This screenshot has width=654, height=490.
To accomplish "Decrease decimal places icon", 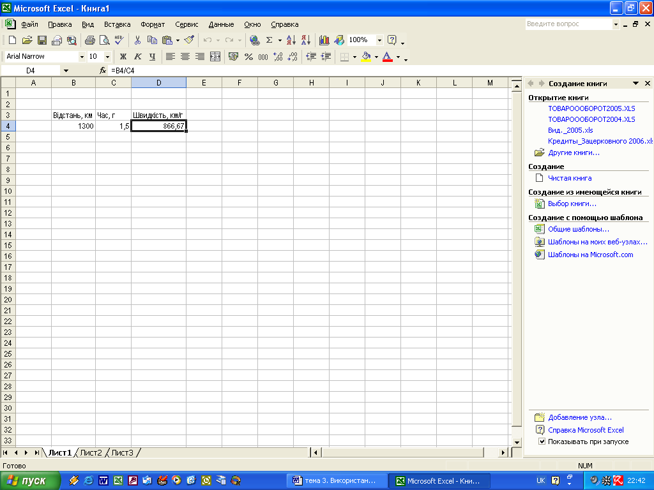I will click(x=293, y=57).
